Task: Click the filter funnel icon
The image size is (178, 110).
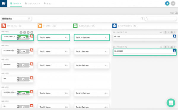Action: (x=142, y=18)
